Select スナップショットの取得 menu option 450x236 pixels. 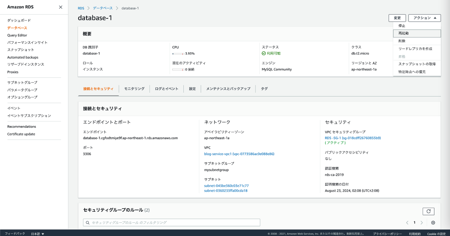417,64
